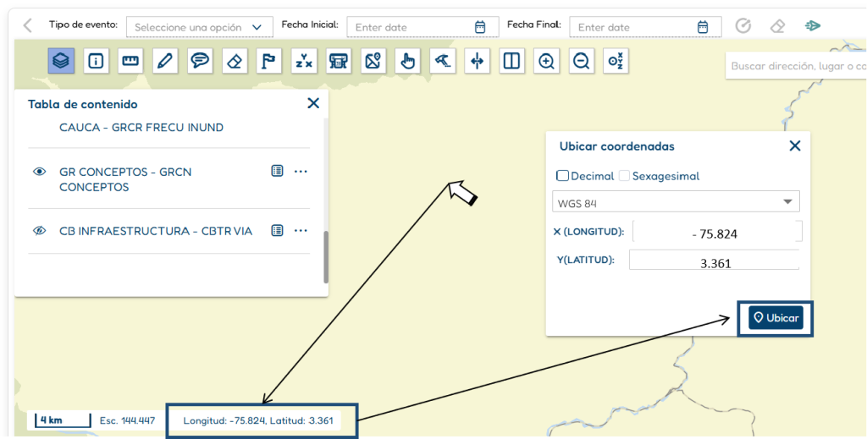
Task: Click the hammer tool icon
Action: coord(442,61)
